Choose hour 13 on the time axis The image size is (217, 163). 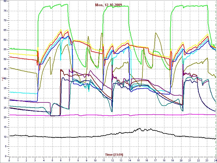click(x=121, y=161)
